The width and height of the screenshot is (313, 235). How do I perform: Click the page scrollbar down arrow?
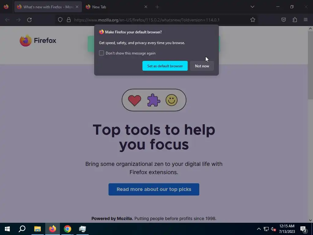tap(310, 220)
